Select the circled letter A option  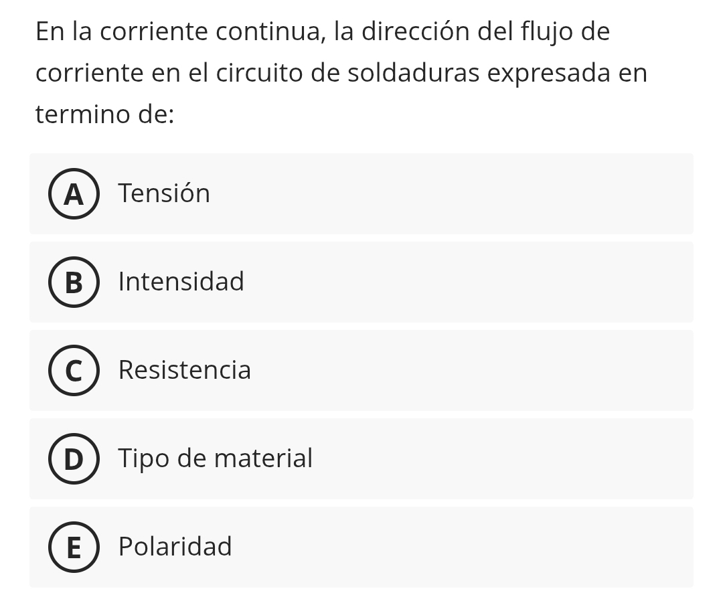tap(74, 194)
